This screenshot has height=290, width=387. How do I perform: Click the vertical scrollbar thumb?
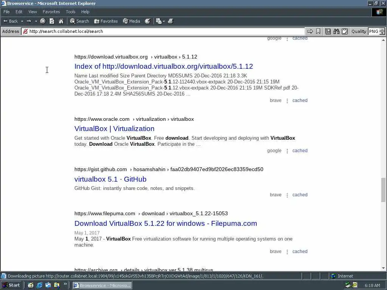383,190
